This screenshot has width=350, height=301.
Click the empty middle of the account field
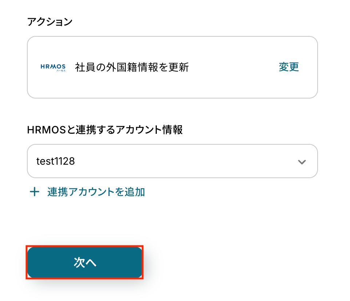coord(182,161)
